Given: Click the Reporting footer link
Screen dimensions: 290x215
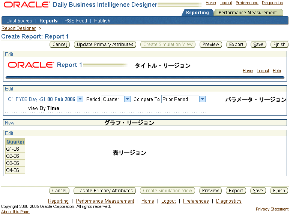Looking at the screenshot, I should click(58, 201).
